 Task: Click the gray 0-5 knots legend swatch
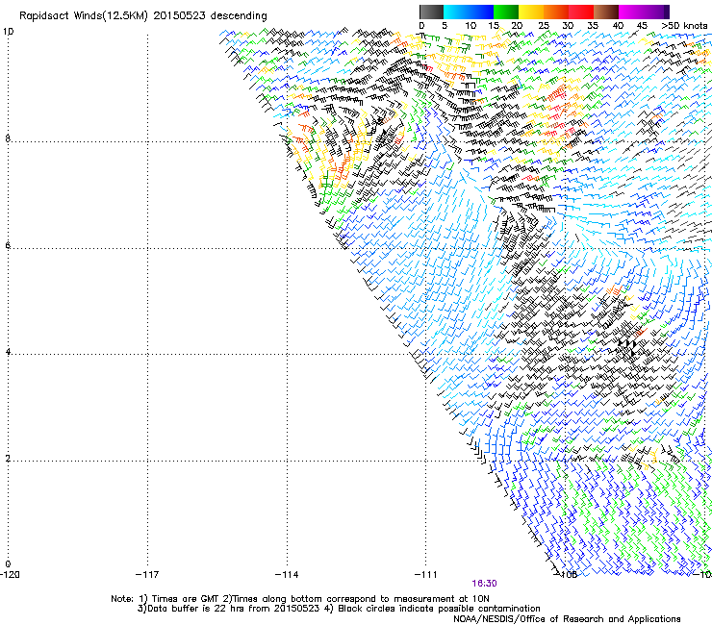(431, 12)
